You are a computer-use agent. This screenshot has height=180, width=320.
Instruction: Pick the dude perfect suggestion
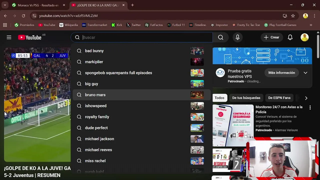coord(142,128)
